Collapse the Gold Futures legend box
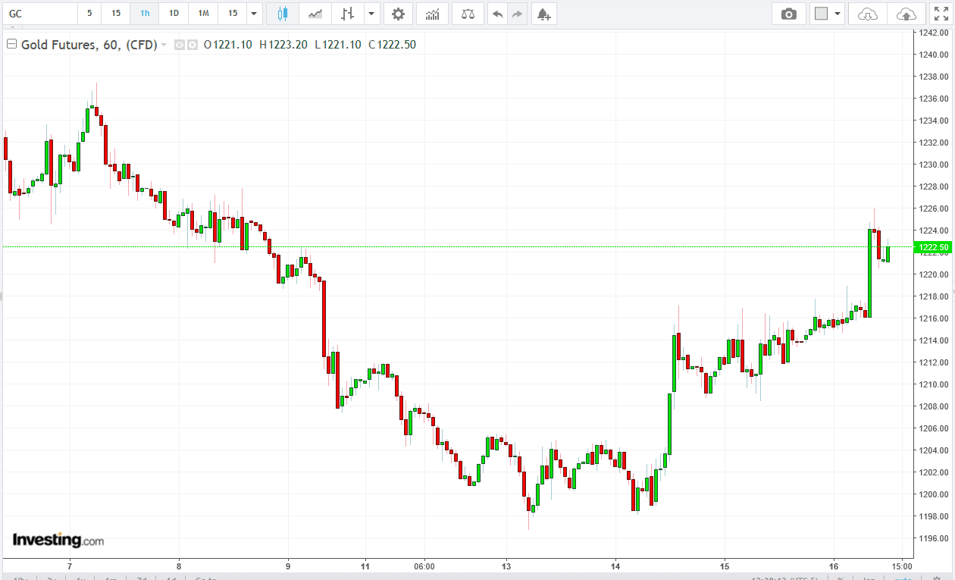Viewport: 955px width, 580px height. (x=11, y=45)
